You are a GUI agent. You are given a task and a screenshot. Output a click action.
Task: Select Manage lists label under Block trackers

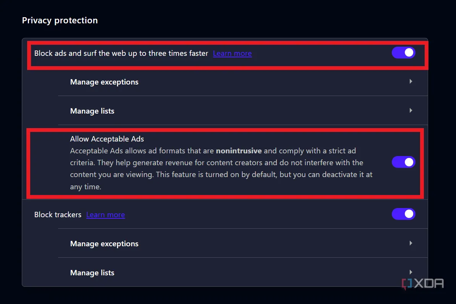tap(92, 273)
